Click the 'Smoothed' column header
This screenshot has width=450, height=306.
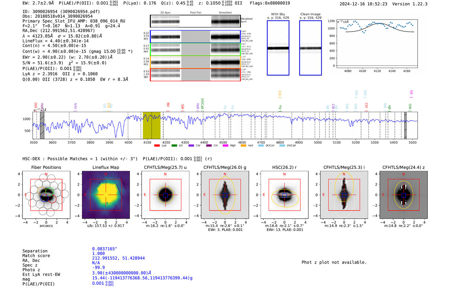point(225,13)
